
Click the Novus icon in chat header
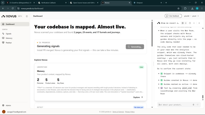158,23
